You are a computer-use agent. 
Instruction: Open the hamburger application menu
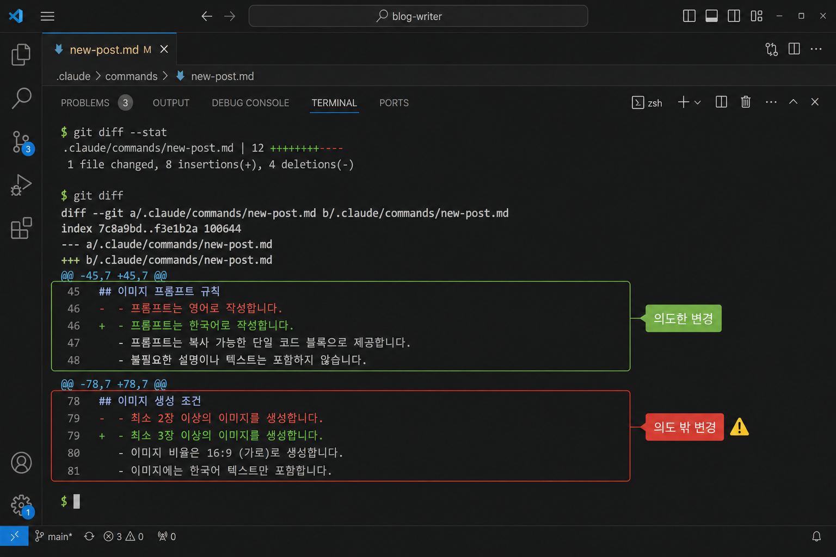click(47, 16)
